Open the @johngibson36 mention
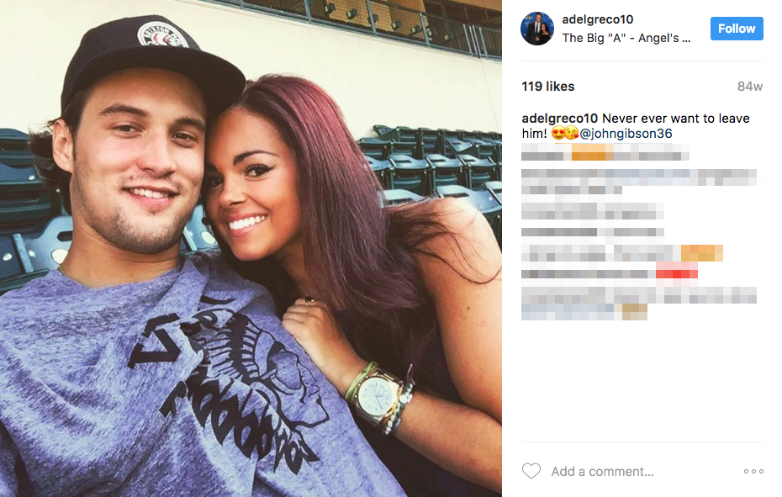The image size is (782, 497). tap(626, 134)
